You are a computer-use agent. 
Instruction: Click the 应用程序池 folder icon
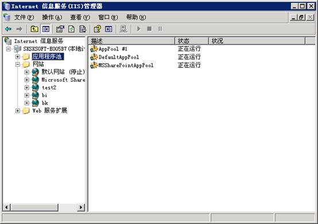coord(26,56)
